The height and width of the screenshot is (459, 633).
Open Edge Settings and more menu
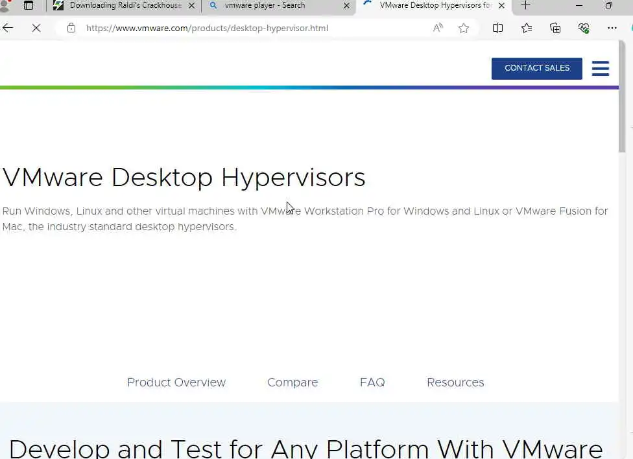pyautogui.click(x=612, y=28)
